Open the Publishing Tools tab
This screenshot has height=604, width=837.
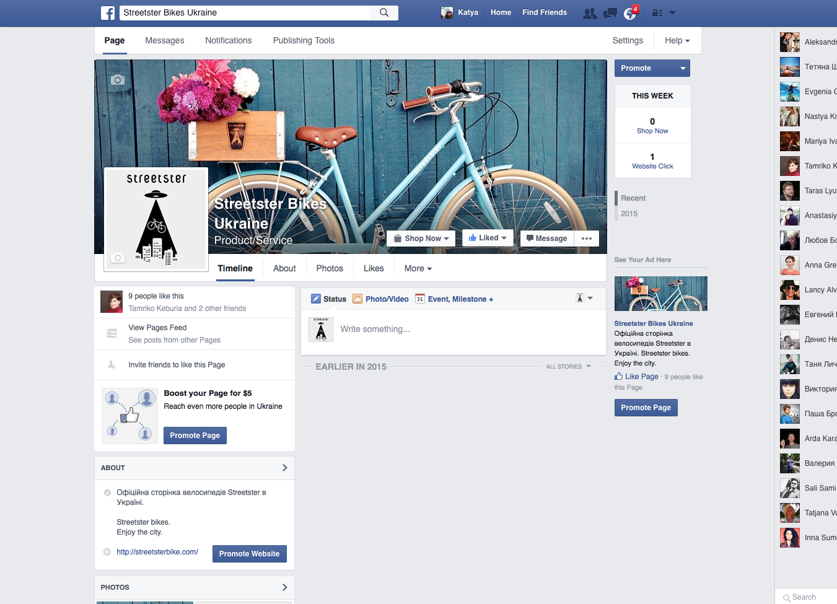[x=304, y=40]
